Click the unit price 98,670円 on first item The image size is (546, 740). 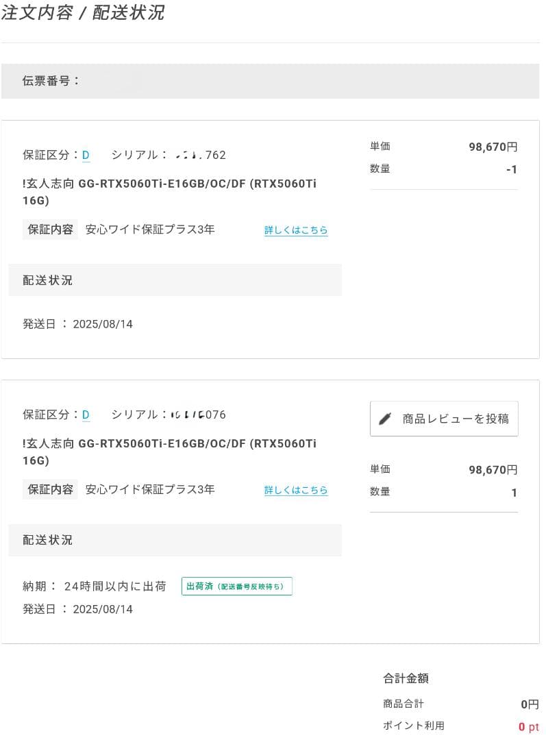coord(494,146)
